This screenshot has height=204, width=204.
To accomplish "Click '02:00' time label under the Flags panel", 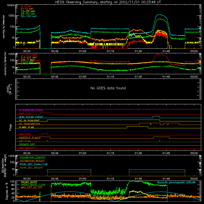I will [194, 153].
